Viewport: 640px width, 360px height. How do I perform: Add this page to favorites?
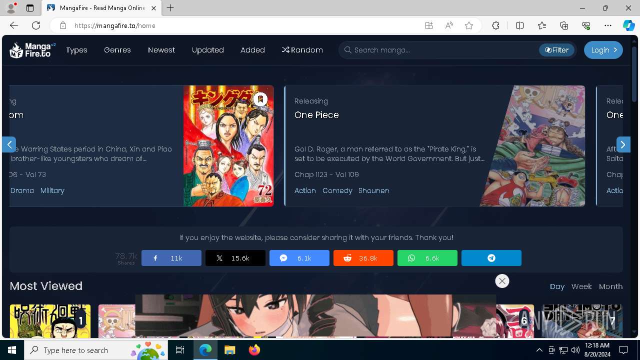coord(469,25)
